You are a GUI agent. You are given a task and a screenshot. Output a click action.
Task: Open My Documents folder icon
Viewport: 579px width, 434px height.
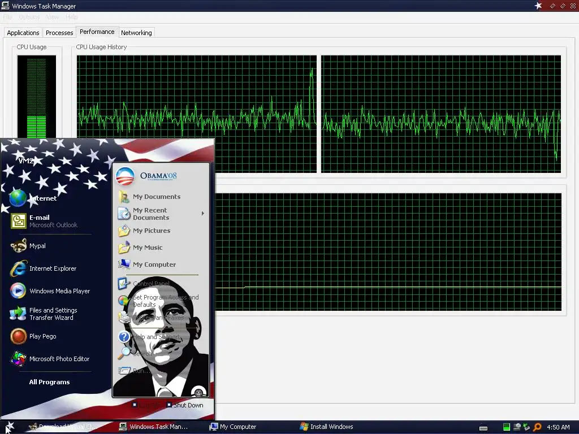(124, 197)
